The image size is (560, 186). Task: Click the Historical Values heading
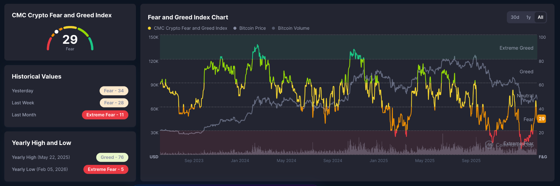(x=37, y=77)
